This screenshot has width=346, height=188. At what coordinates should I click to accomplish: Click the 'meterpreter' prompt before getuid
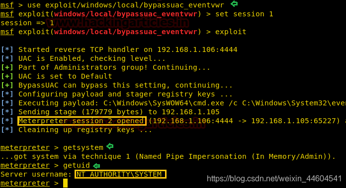(25, 165)
